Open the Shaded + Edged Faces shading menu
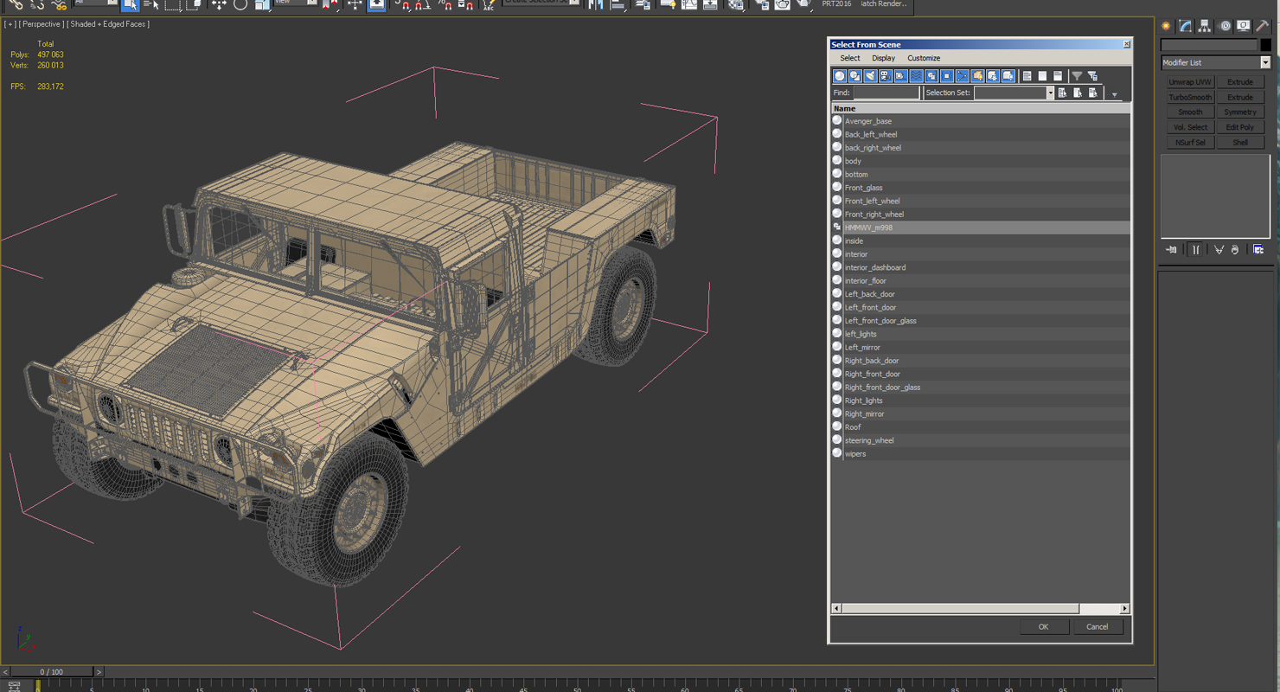1280x692 pixels. [x=108, y=24]
